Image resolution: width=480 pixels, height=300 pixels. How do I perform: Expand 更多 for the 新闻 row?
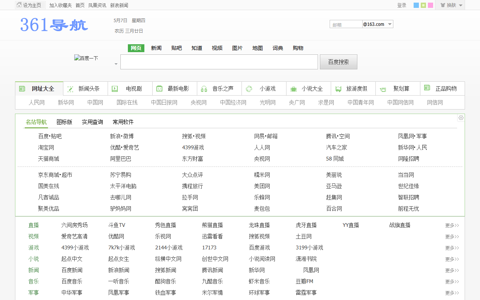click(452, 270)
